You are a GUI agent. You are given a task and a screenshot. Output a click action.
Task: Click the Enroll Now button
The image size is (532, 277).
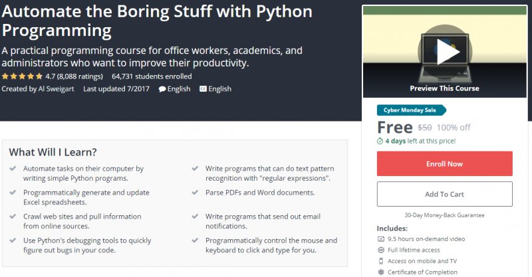(x=444, y=164)
